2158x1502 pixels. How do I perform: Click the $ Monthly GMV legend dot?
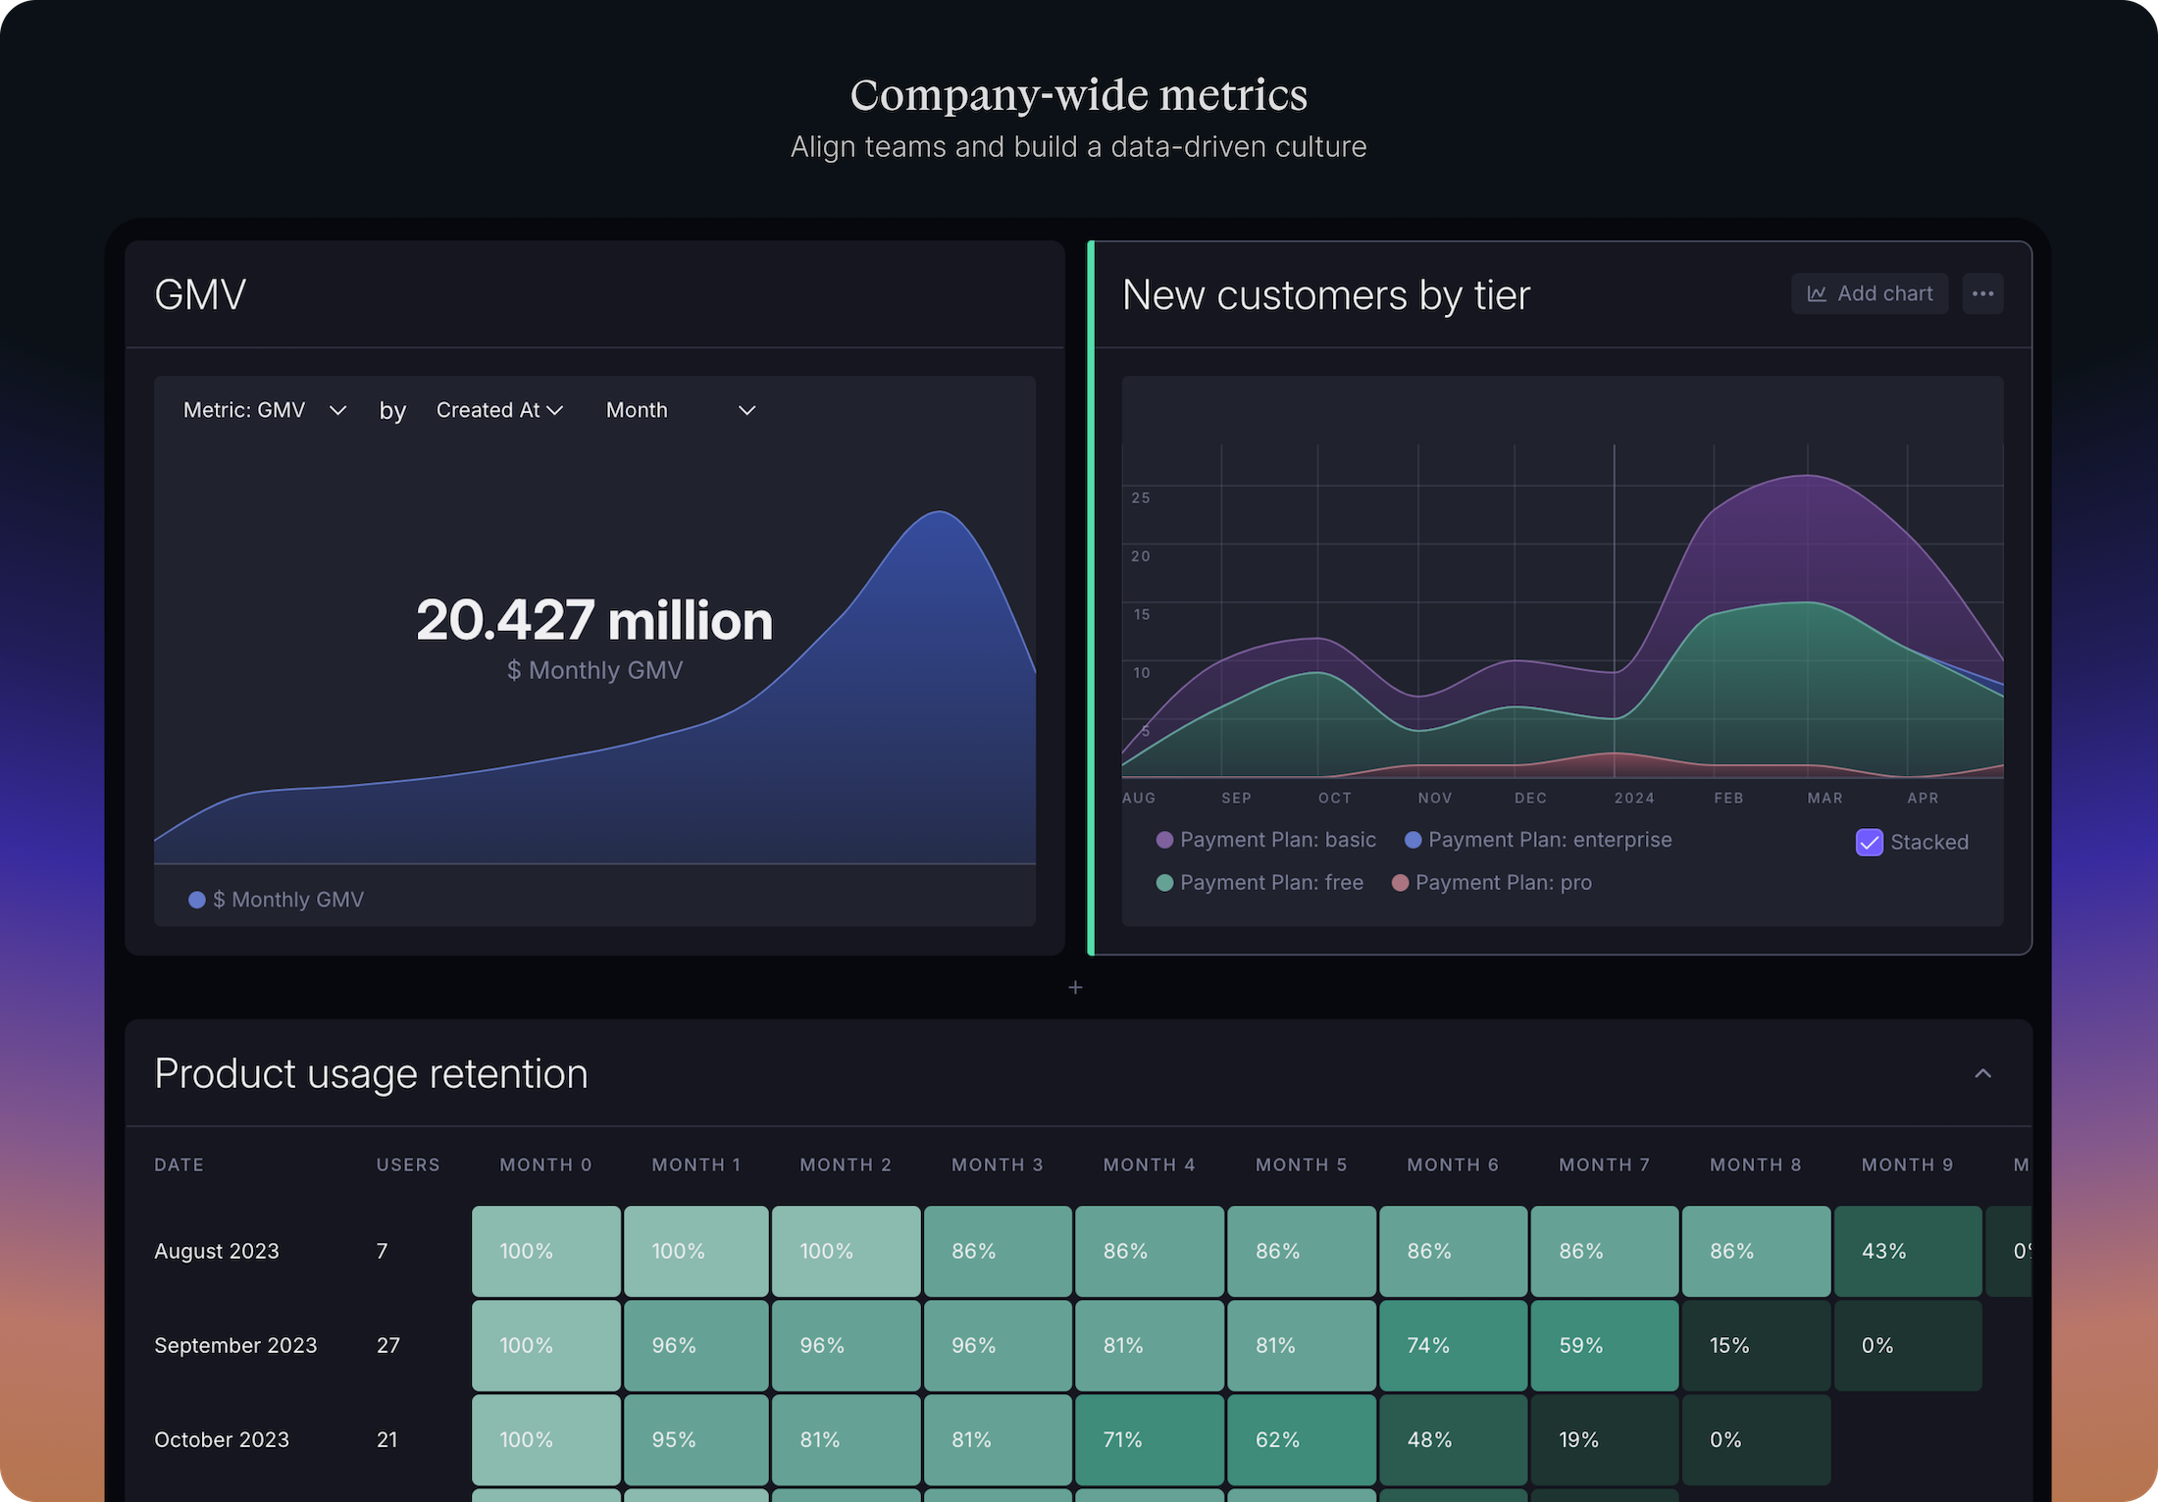tap(197, 900)
